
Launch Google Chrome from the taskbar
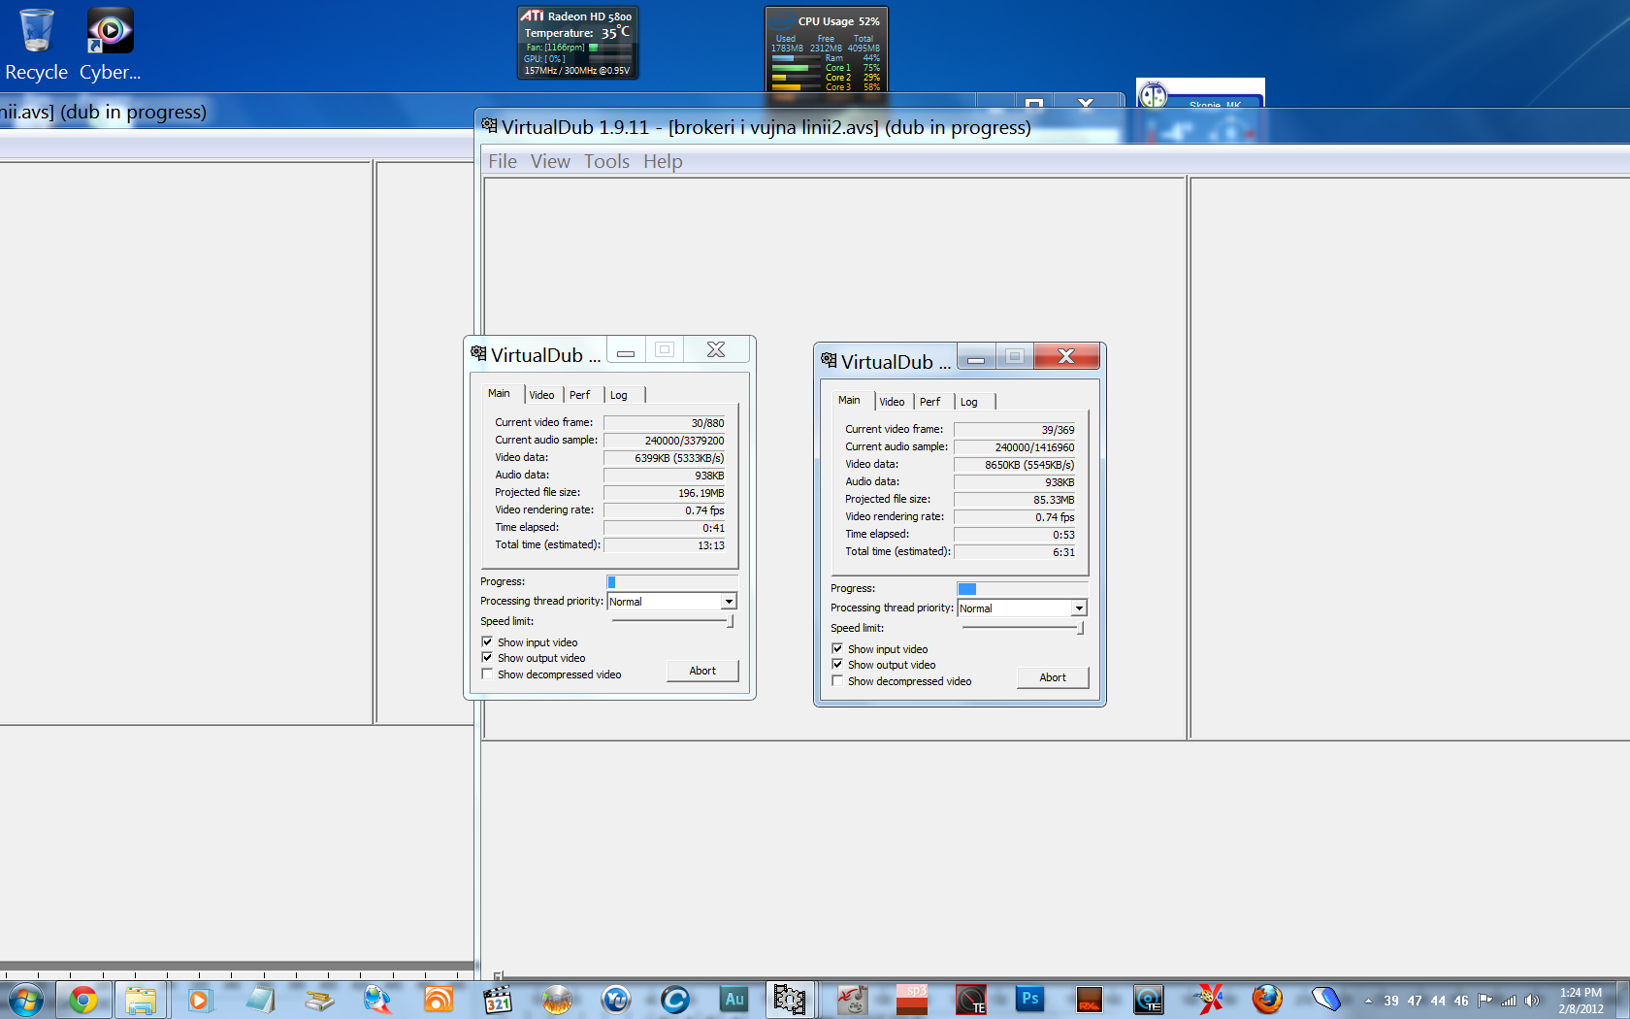[x=83, y=999]
